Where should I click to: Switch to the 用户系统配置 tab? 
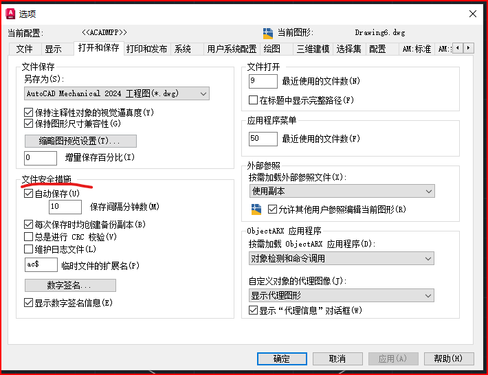click(232, 49)
